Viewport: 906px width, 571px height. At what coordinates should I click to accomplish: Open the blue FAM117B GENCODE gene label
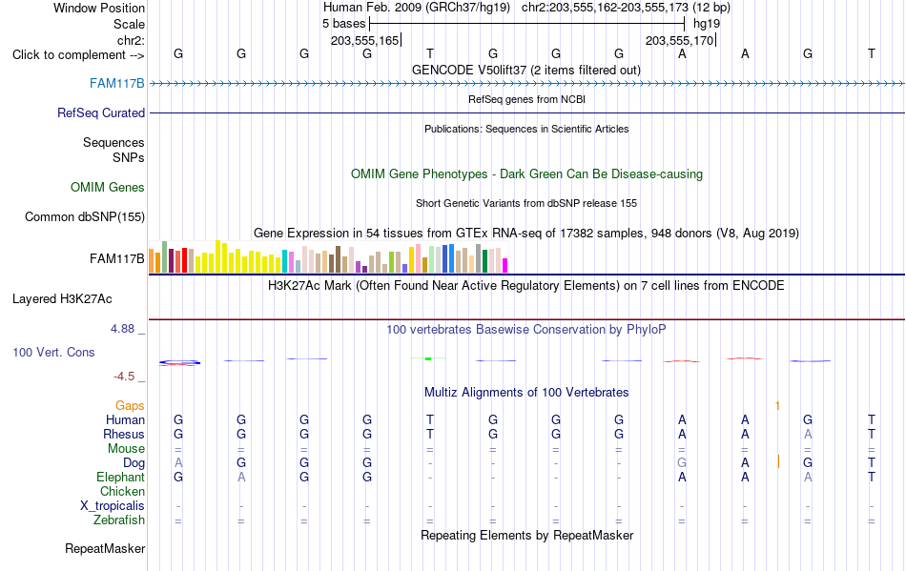tap(116, 84)
